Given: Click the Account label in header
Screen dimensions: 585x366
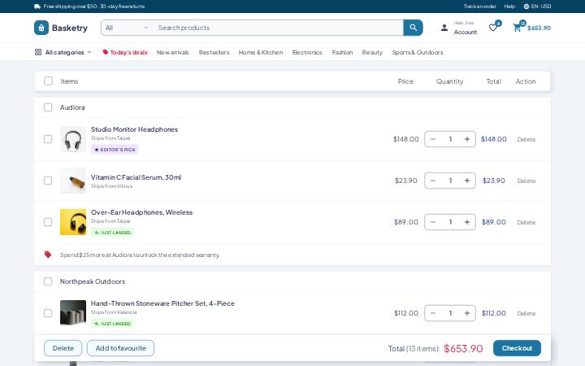Looking at the screenshot, I should [466, 32].
